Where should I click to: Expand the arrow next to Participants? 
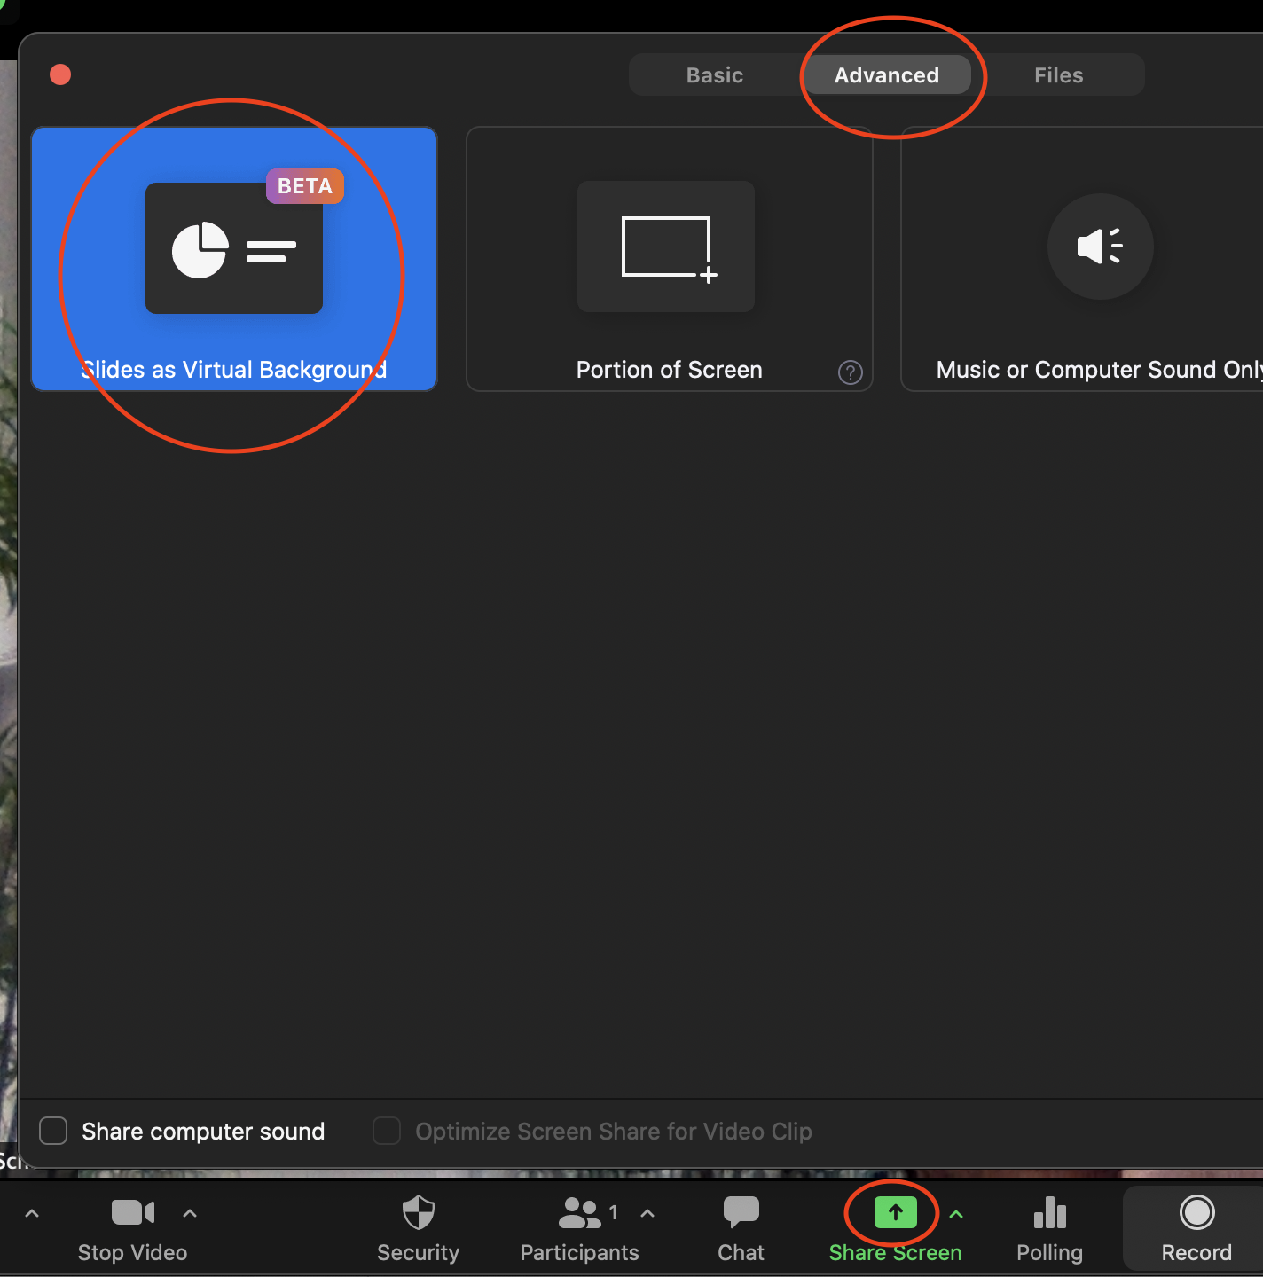647,1213
